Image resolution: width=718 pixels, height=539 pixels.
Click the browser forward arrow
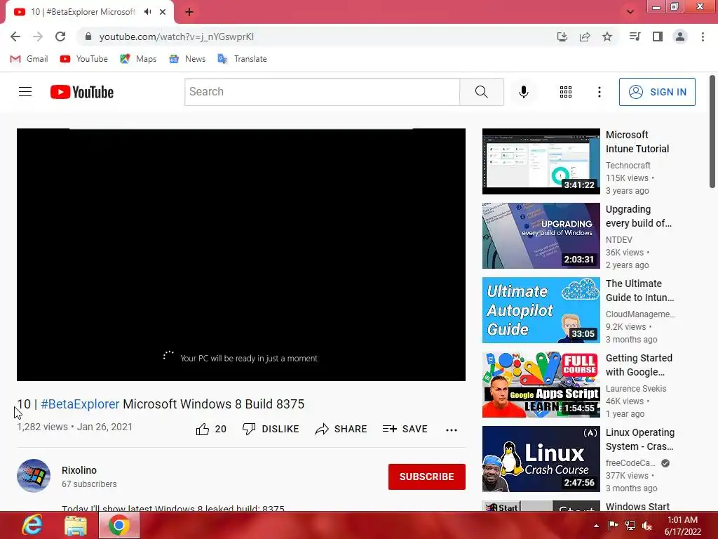38,36
